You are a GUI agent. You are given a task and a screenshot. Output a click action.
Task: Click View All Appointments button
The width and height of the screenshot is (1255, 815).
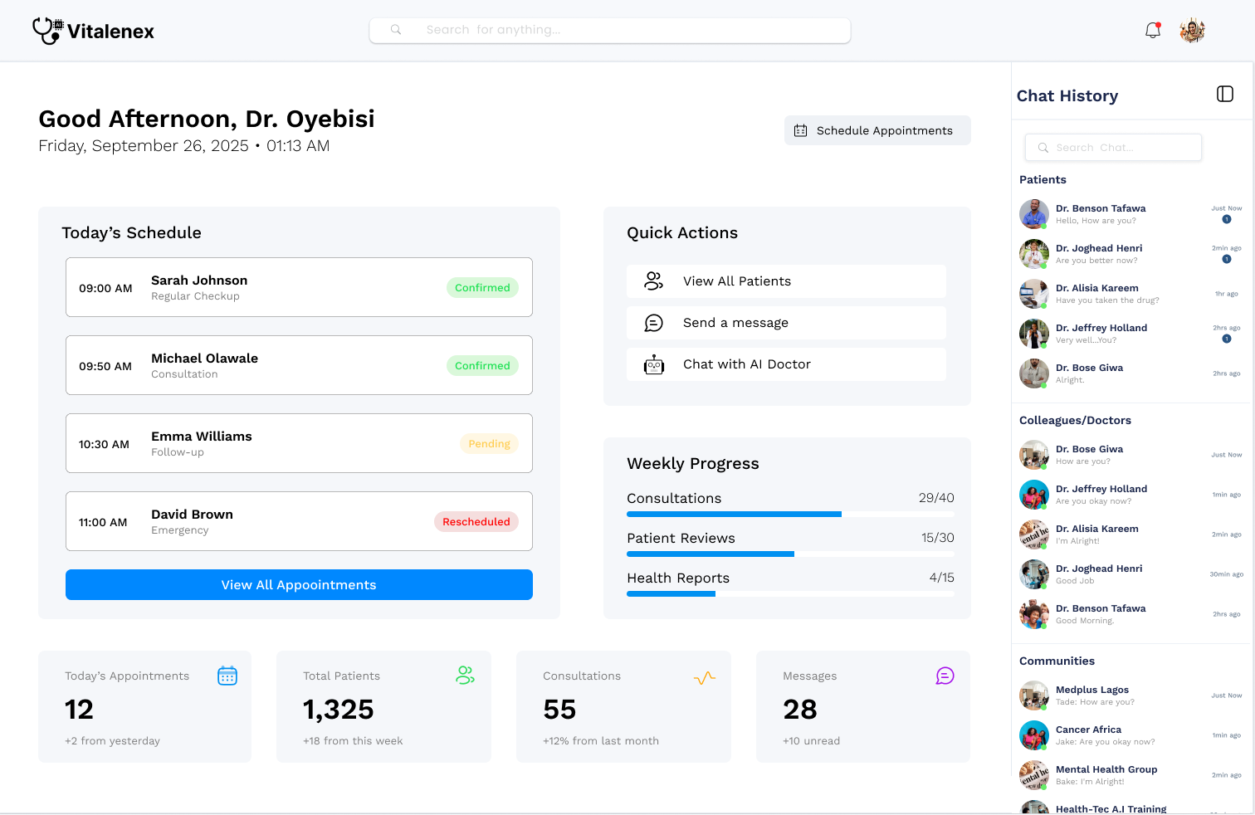[299, 585]
